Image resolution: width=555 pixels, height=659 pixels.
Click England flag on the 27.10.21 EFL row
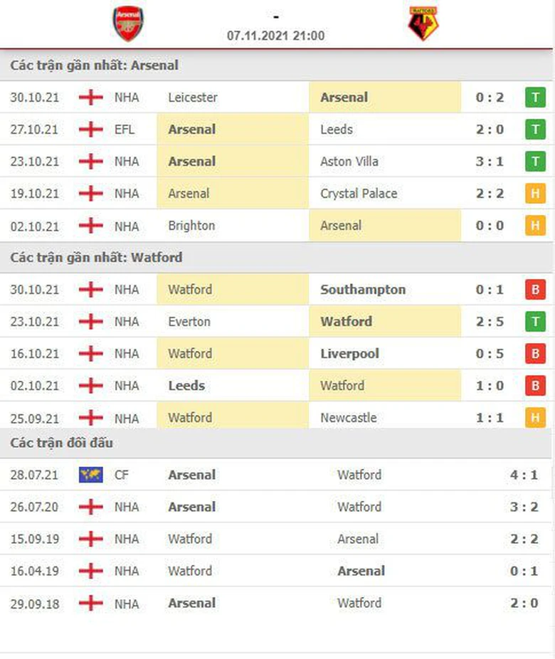[x=91, y=130]
